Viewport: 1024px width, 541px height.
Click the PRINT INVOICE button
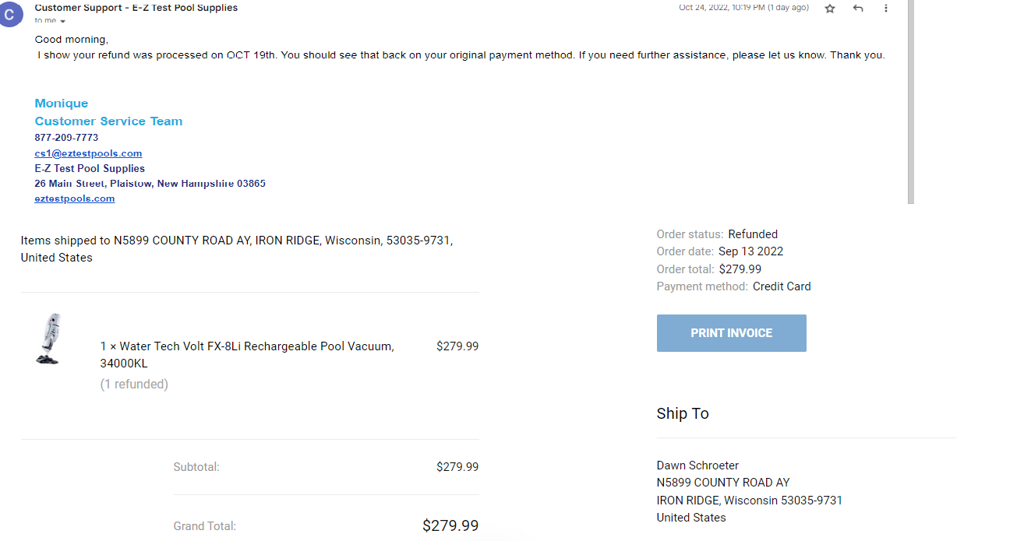click(731, 333)
